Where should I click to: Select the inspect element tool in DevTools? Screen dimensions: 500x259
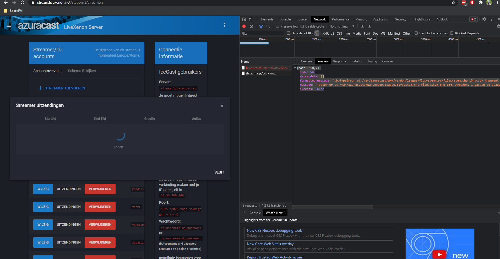[244, 19]
